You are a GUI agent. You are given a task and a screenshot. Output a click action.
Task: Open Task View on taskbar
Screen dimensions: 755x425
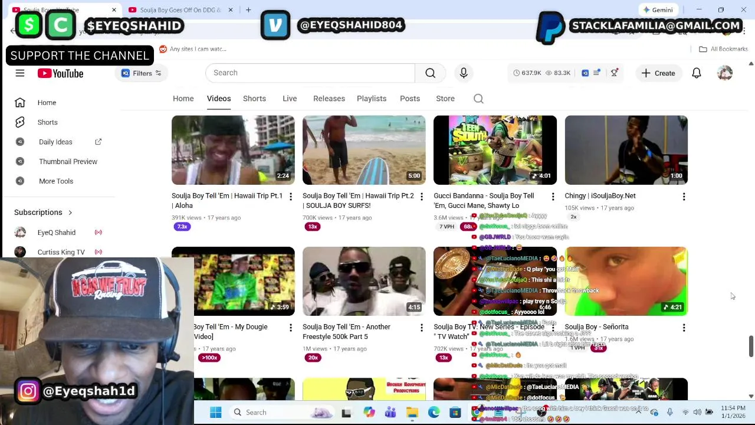[346, 413]
